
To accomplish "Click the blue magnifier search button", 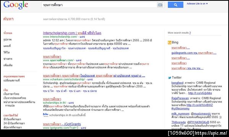I will 176,5.
